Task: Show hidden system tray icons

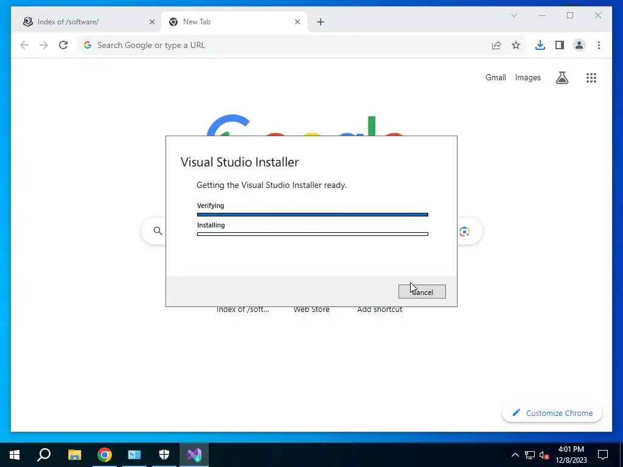Action: 515,455
